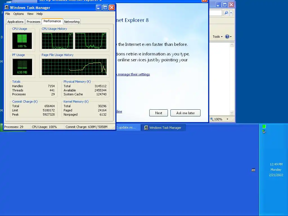Switch to the Processes tab
The image size is (288, 216).
(x=33, y=22)
